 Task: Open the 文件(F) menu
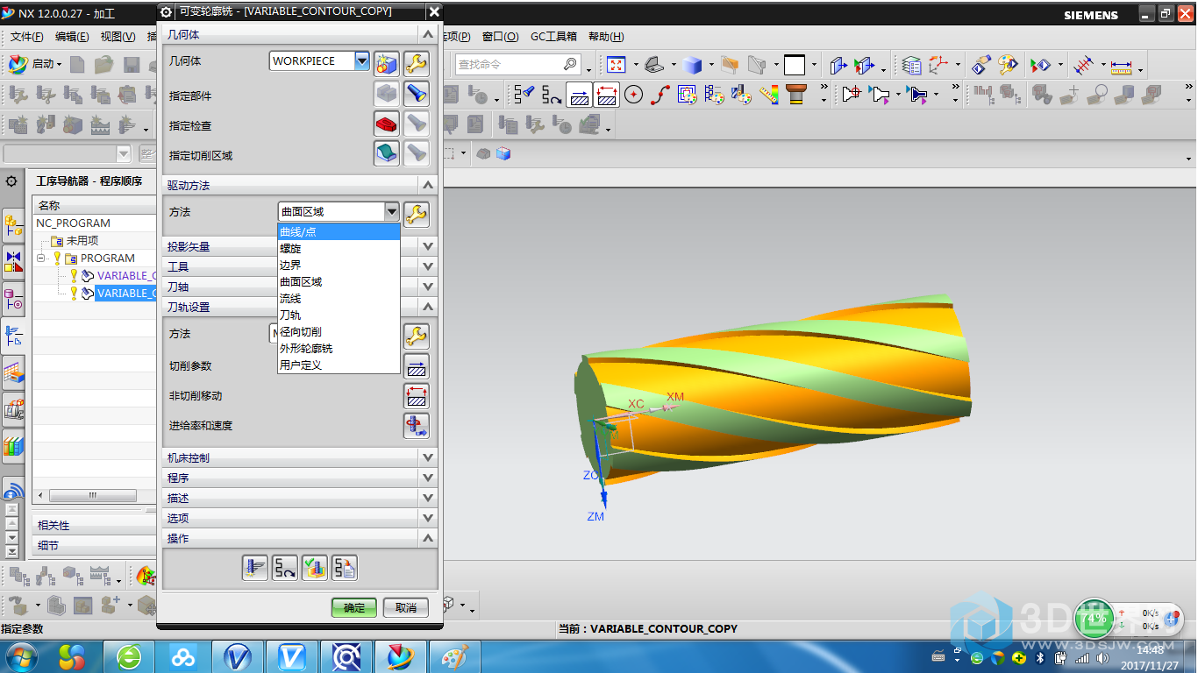point(27,37)
